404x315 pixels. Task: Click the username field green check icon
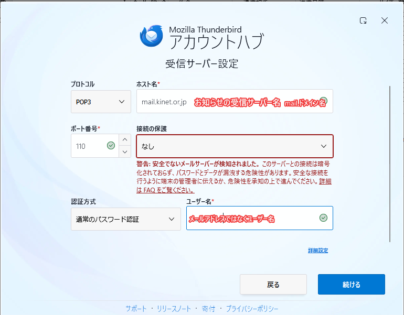[323, 218]
